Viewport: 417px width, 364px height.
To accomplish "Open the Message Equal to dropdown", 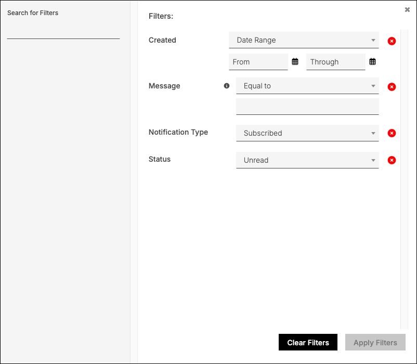I will click(307, 86).
